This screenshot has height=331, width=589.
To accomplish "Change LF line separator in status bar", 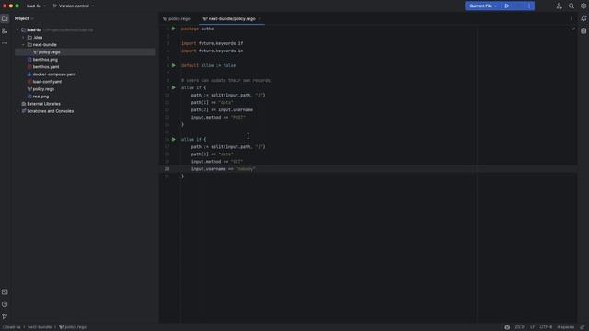I will 532,327.
